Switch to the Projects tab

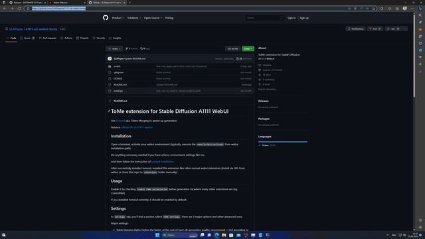tap(82, 39)
